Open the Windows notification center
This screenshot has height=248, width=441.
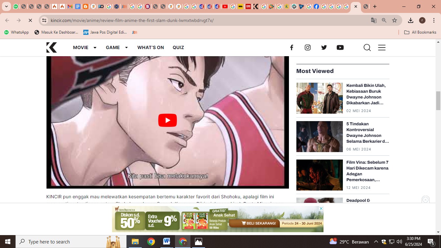431,242
